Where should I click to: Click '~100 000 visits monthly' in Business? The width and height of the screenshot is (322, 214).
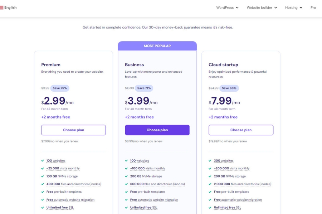pyautogui.click(x=148, y=168)
